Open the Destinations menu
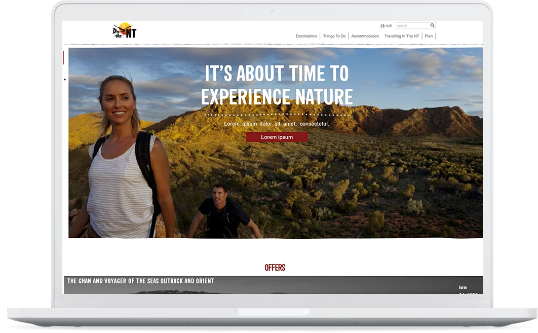The image size is (538, 333). coord(306,36)
